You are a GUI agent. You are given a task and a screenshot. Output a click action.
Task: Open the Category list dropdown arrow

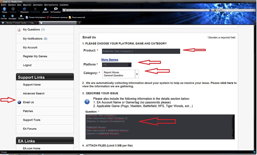(137, 74)
